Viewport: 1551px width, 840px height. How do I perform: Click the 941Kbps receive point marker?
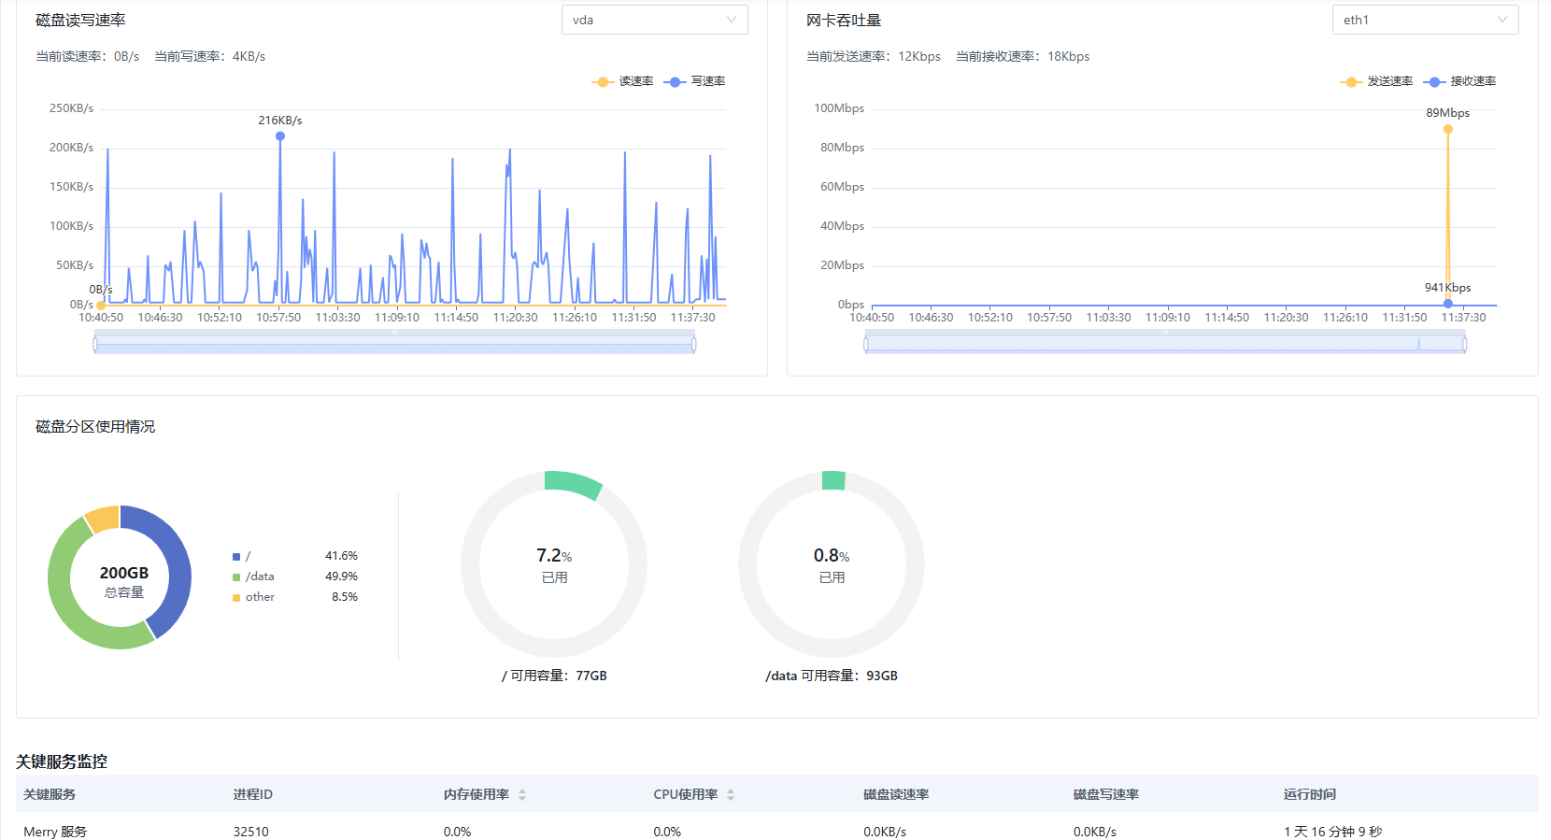point(1447,304)
